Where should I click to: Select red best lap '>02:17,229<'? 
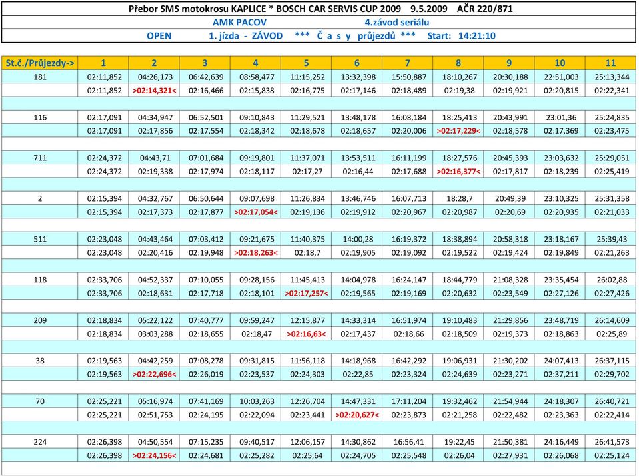point(458,131)
